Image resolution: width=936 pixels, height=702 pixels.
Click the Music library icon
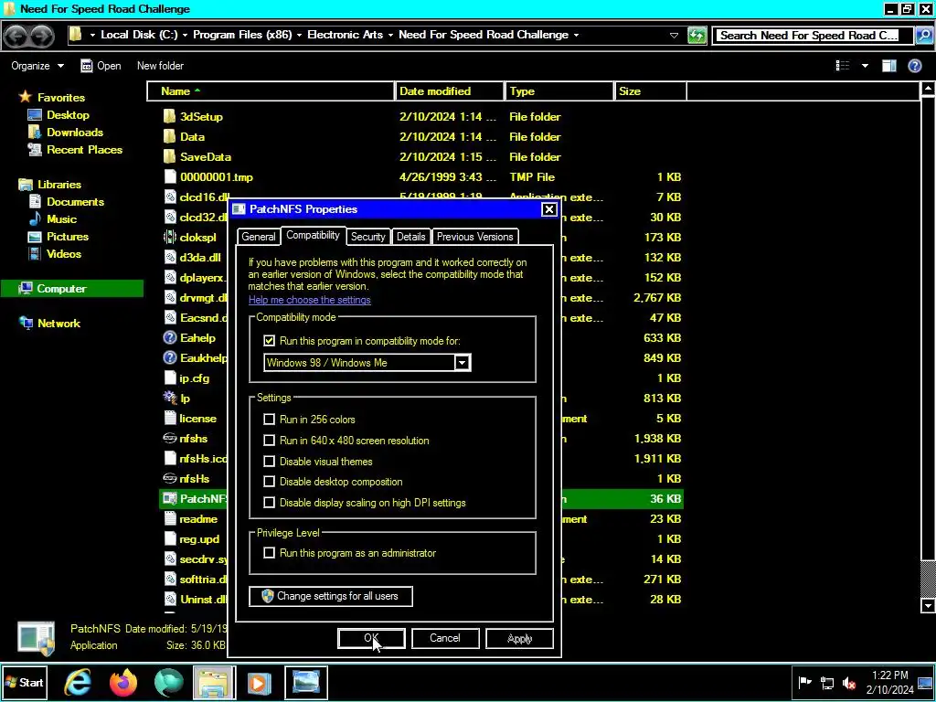[35, 219]
